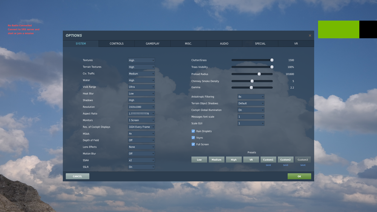Apply the High preset
Viewport: 377px width, 212px height.
point(234,160)
